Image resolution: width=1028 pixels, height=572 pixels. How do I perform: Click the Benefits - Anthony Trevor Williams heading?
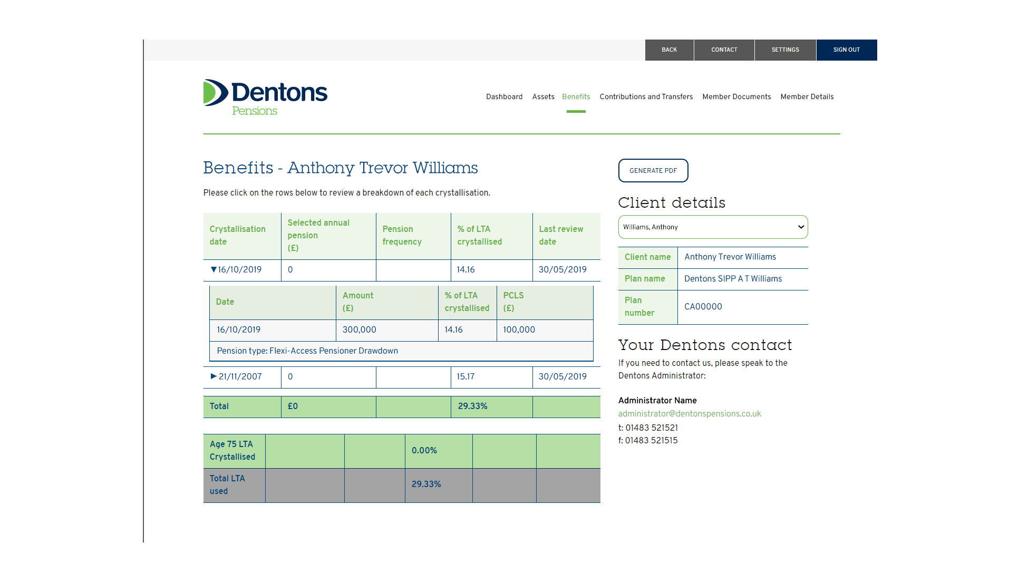pos(341,168)
